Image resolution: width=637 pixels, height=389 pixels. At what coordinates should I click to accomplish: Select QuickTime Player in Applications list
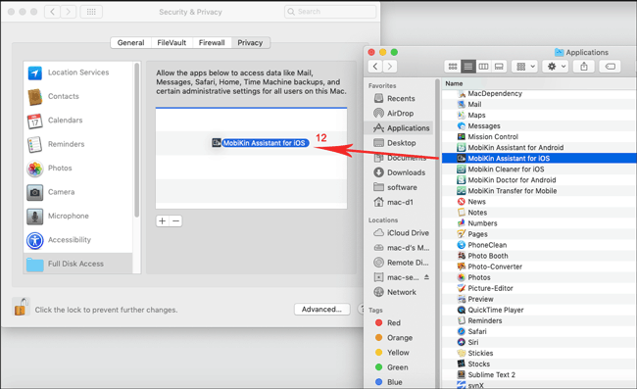[539, 310]
